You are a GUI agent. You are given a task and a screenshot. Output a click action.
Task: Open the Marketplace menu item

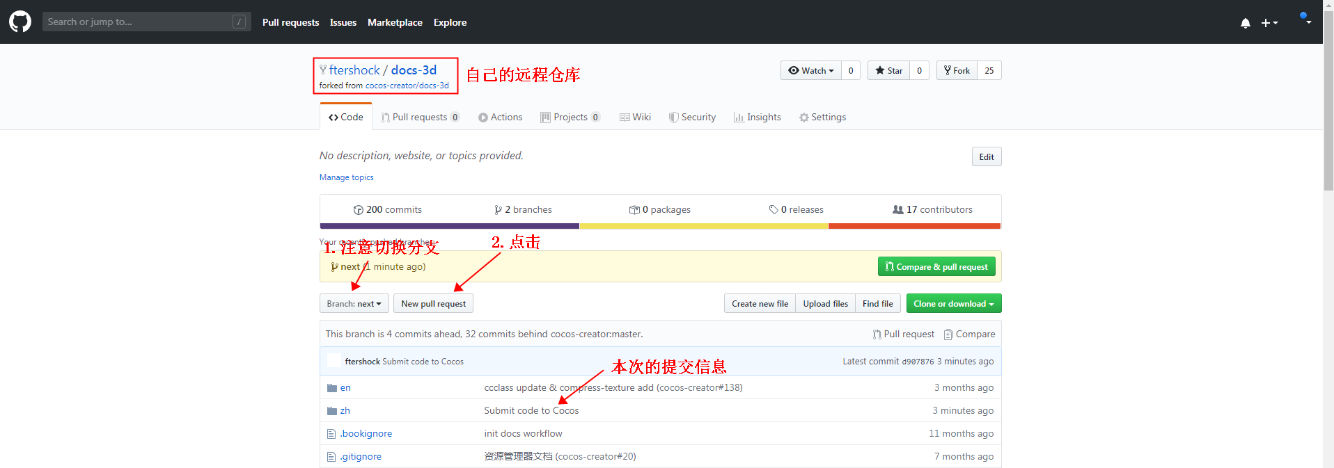pyautogui.click(x=395, y=22)
